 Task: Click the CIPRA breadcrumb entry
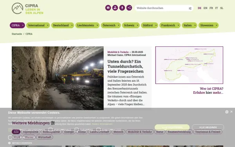(x=29, y=34)
